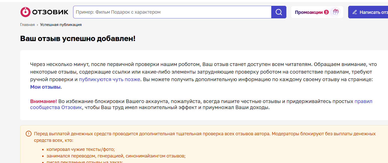Click the red Внимание! text
Image resolution: width=388 pixels, height=163 pixels.
44,102
